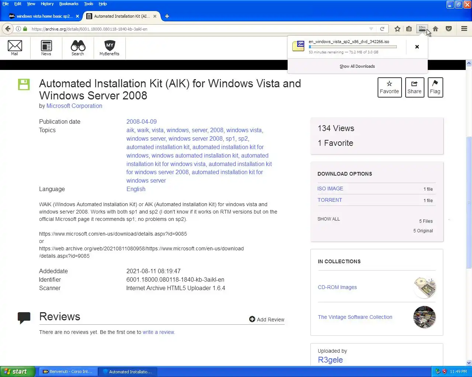Open the R3gele uploader link

click(330, 360)
